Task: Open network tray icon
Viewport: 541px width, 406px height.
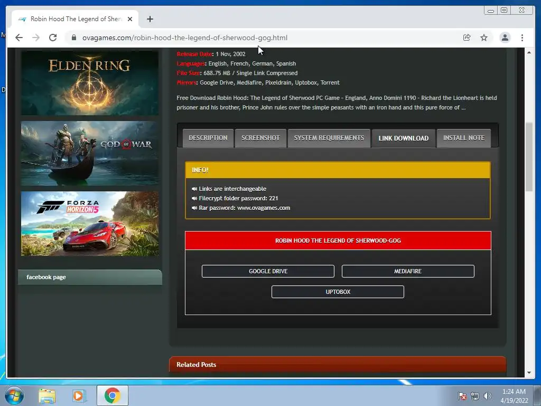Action: point(475,396)
